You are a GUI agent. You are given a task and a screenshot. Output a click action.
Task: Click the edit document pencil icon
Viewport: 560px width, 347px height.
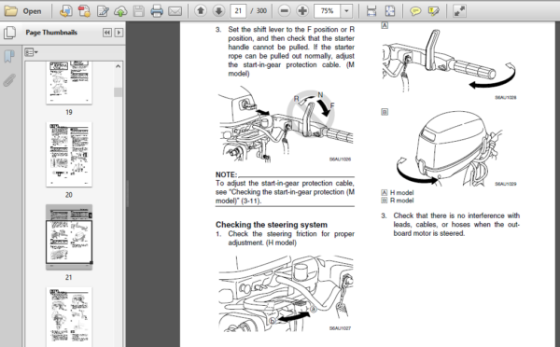tap(103, 11)
